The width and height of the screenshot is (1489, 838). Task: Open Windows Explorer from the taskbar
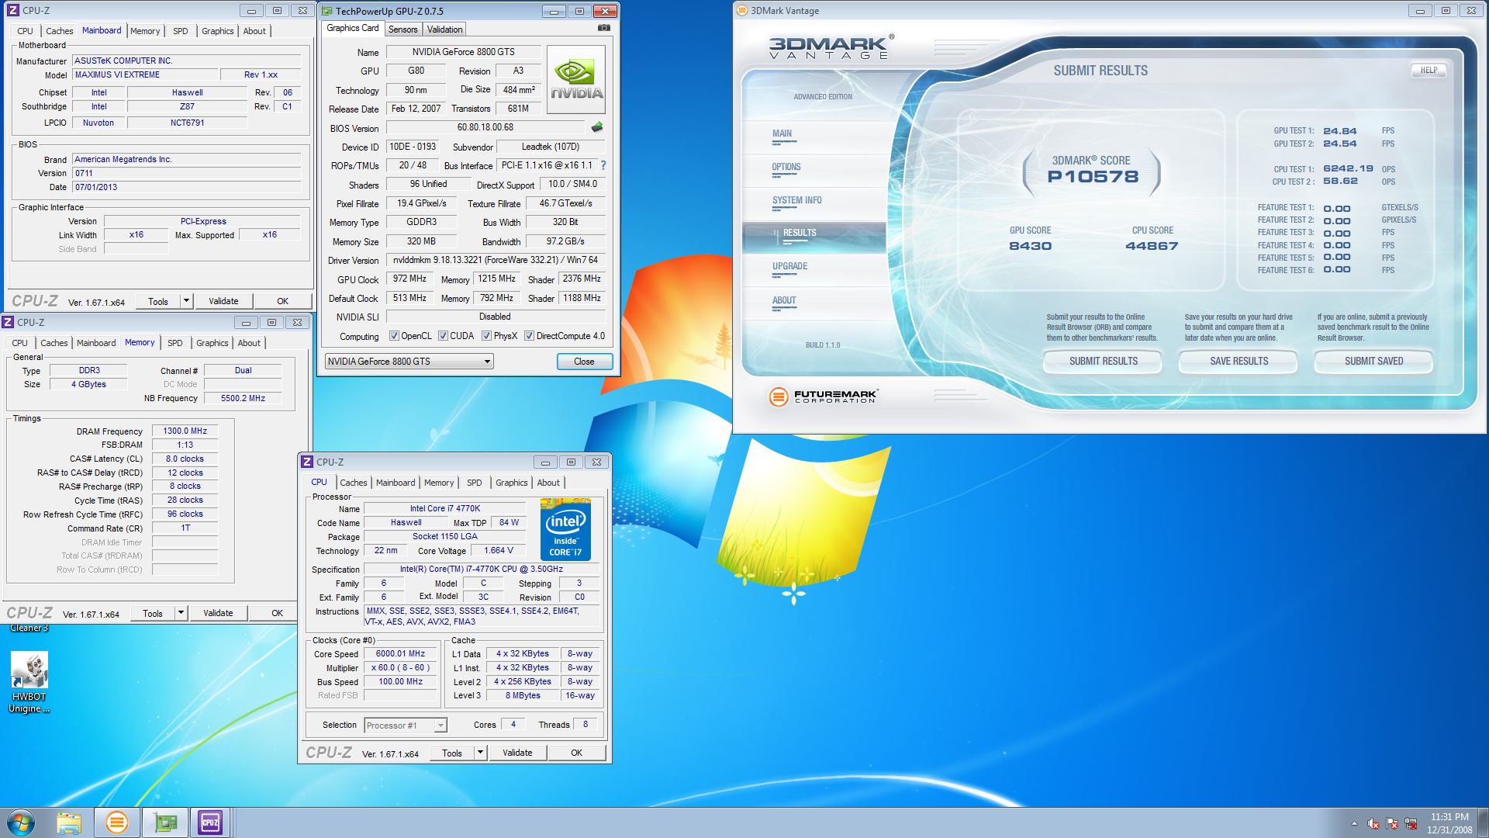click(69, 822)
